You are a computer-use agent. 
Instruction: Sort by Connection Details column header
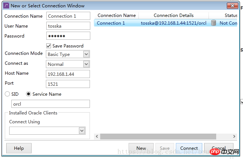(x=174, y=15)
